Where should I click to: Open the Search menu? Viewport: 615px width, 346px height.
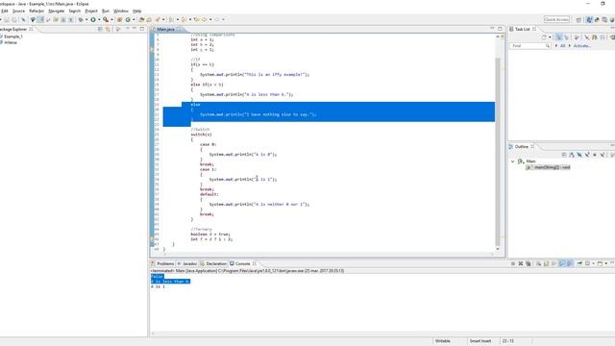75,11
